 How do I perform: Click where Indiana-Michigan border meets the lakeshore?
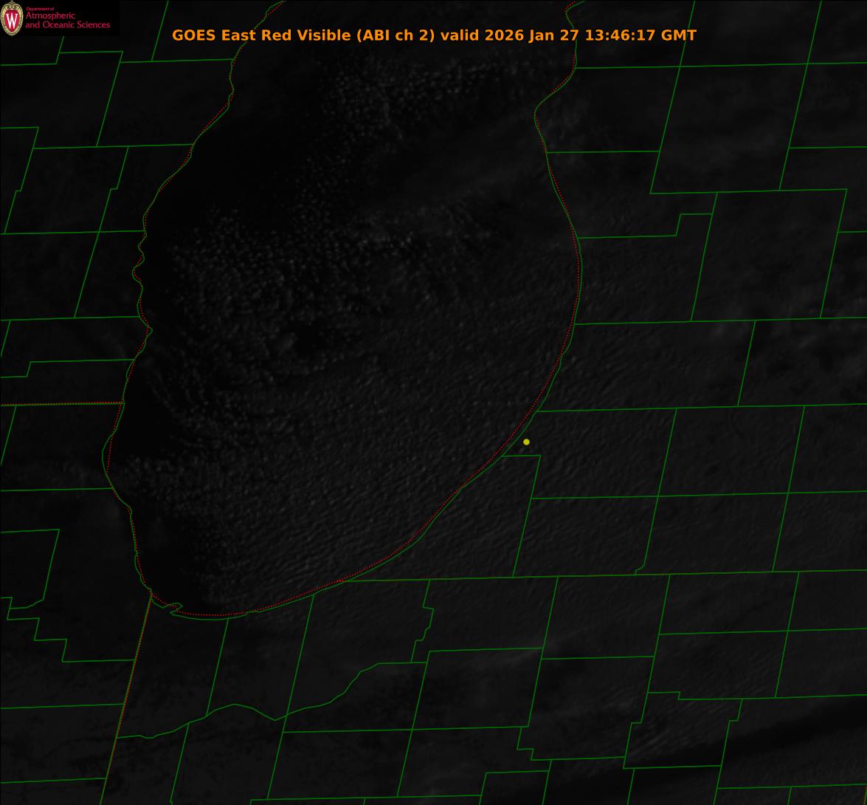[342, 580]
